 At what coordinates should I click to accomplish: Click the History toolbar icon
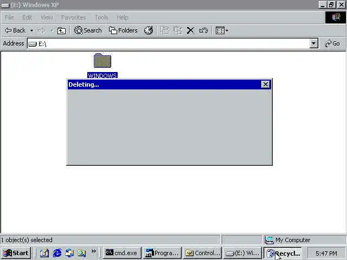149,30
